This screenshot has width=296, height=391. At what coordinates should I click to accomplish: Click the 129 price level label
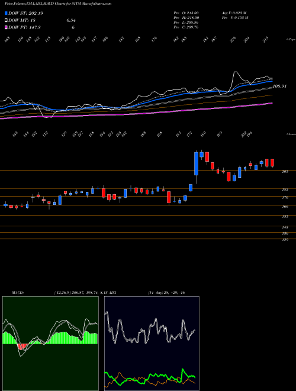click(285, 240)
